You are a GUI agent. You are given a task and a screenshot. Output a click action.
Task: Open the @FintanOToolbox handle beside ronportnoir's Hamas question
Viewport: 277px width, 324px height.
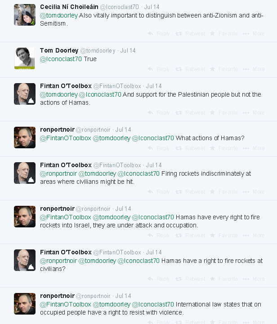point(66,138)
